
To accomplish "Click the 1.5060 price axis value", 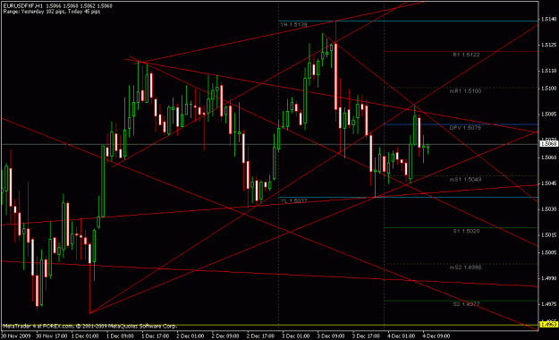I will point(548,157).
